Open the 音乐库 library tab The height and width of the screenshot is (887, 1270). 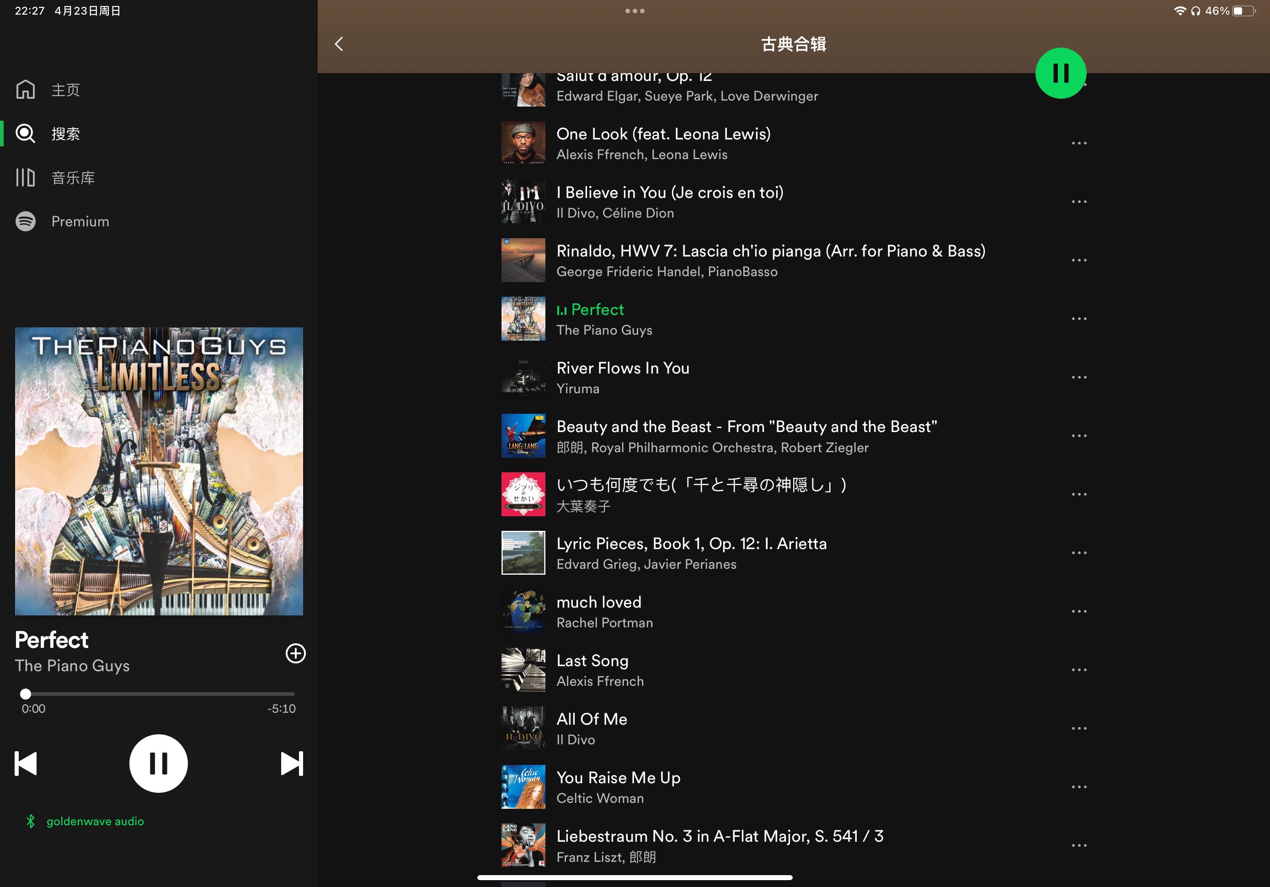click(x=55, y=177)
